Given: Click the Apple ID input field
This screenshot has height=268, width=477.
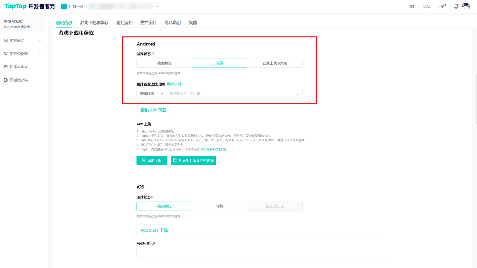Looking at the screenshot, I should [262, 252].
